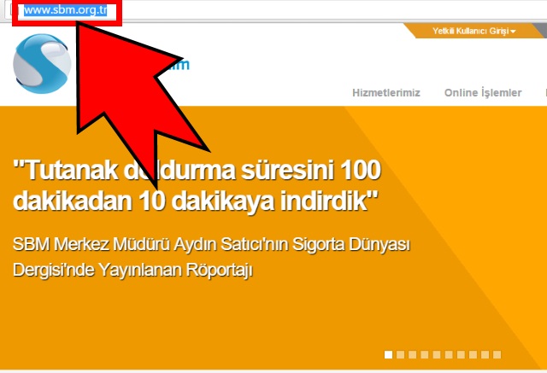The width and height of the screenshot is (547, 373).
Task: Click the SBM globe logo
Action: point(42,64)
